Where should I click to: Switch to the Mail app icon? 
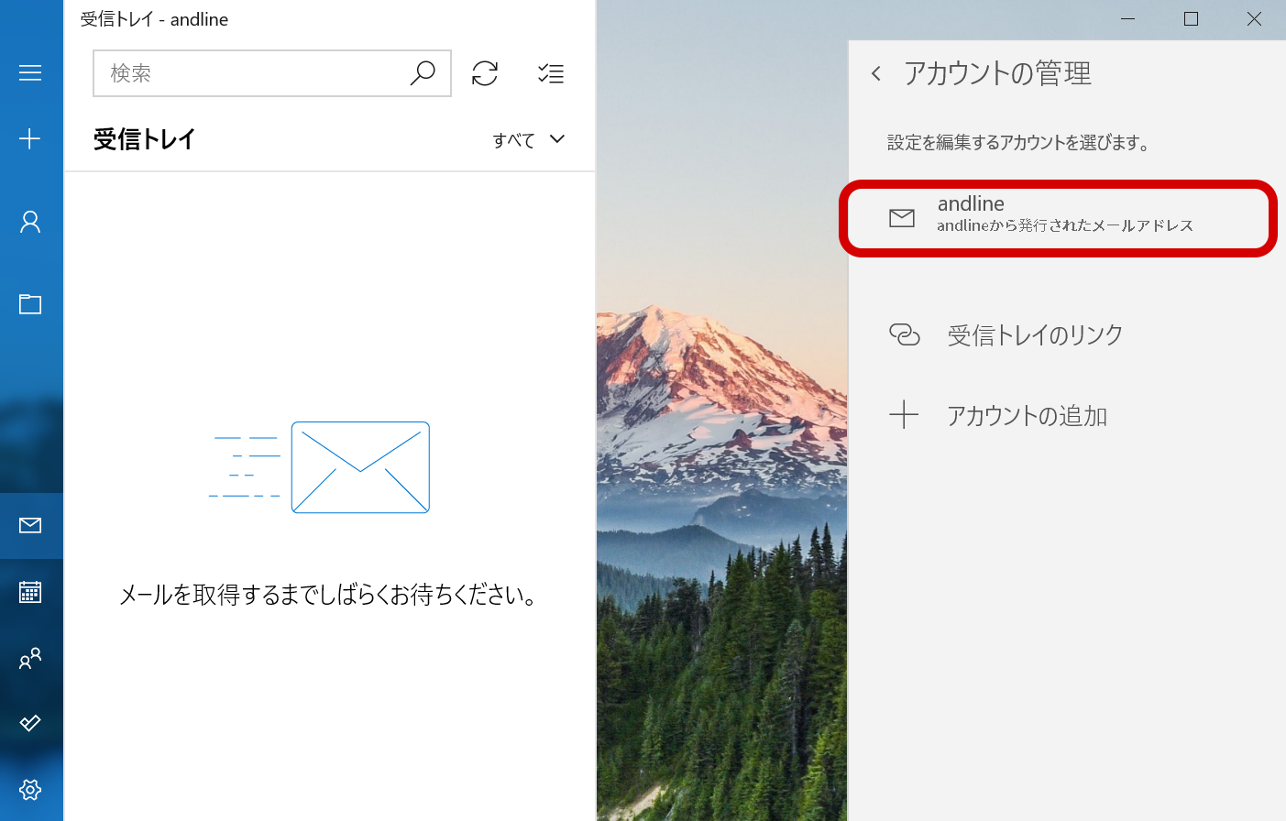coord(30,525)
